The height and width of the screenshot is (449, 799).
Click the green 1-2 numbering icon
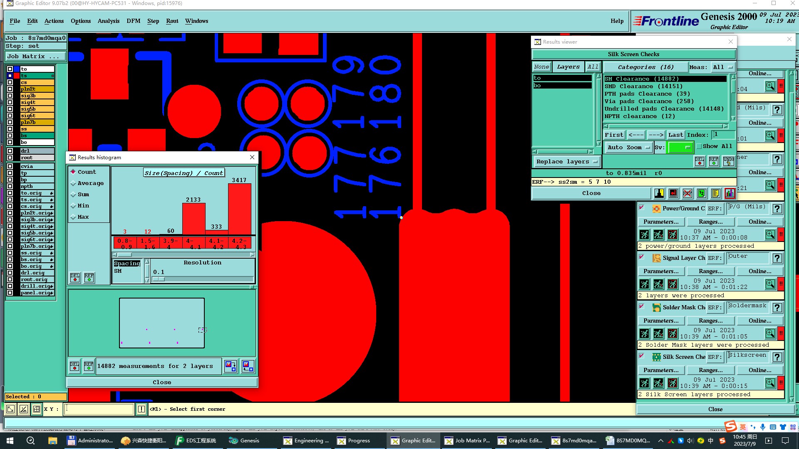click(x=702, y=193)
